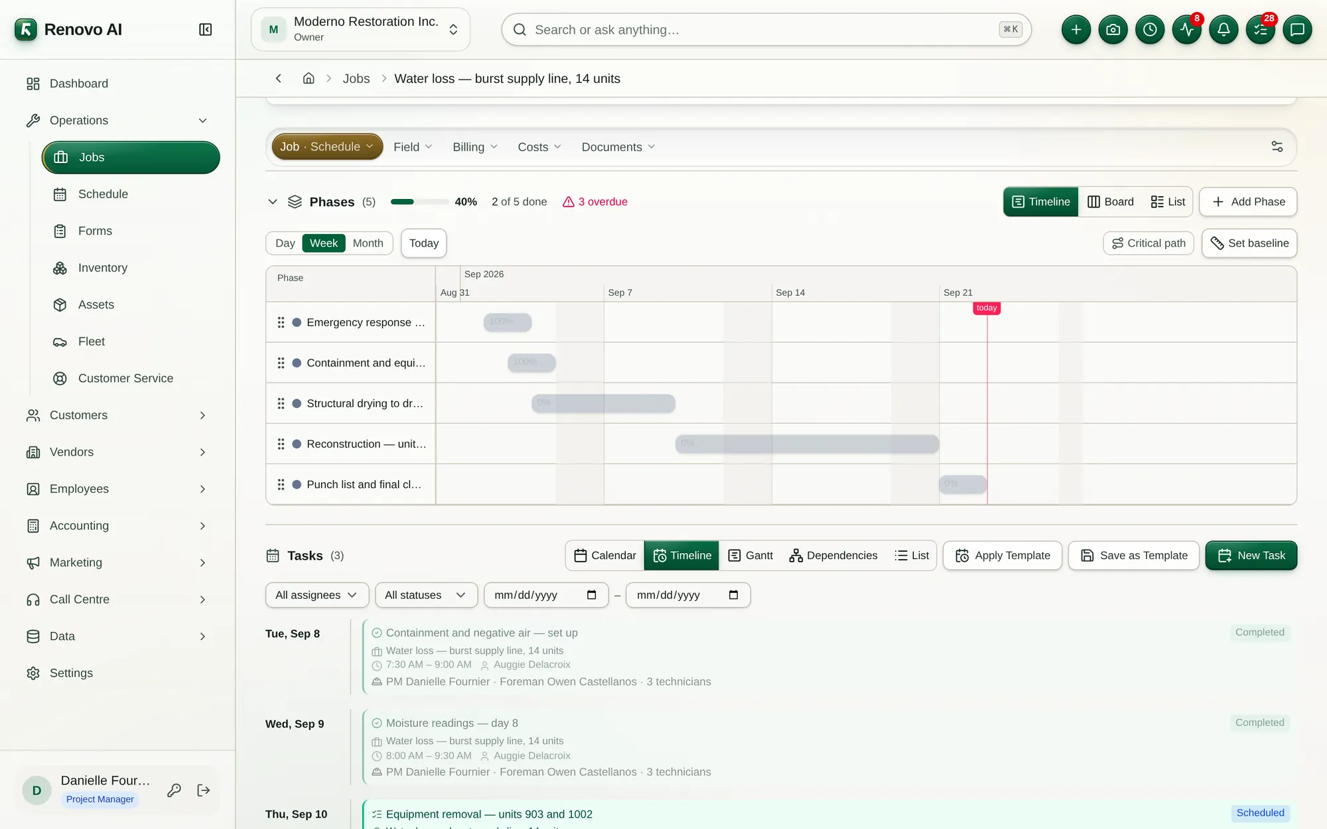Grab drag handle of Emergency response phase

tap(281, 322)
